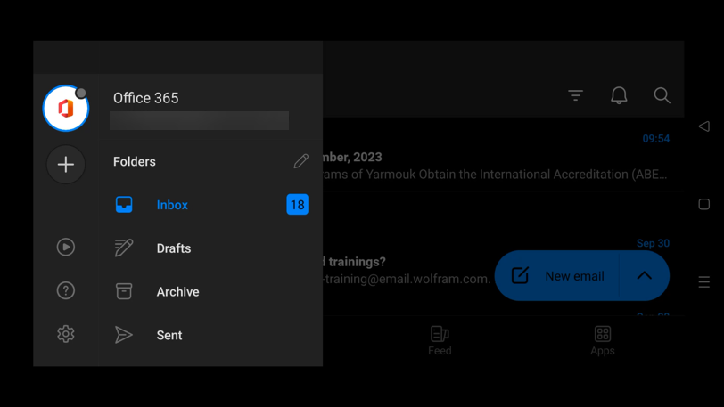Tap the Android home square button
This screenshot has width=724, height=407.
tap(703, 204)
